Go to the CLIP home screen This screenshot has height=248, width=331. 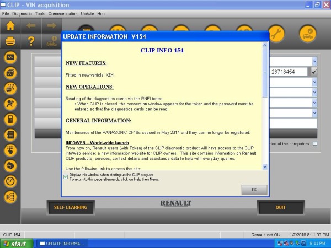pos(10,26)
